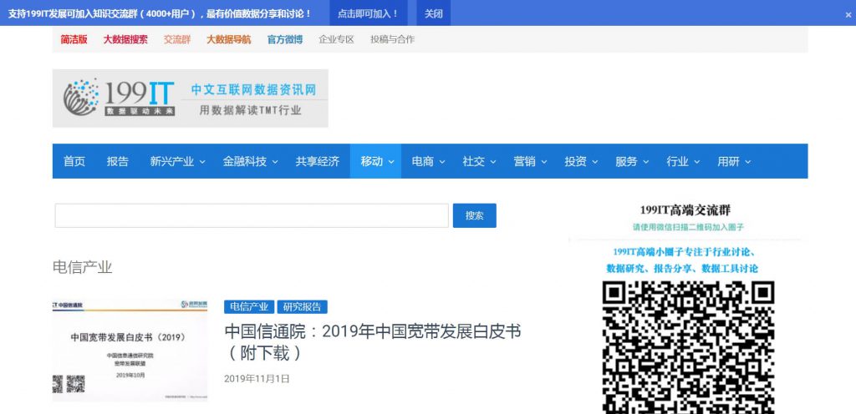Expand the 新兴产业 dropdown menu
The image size is (856, 414).
177,161
